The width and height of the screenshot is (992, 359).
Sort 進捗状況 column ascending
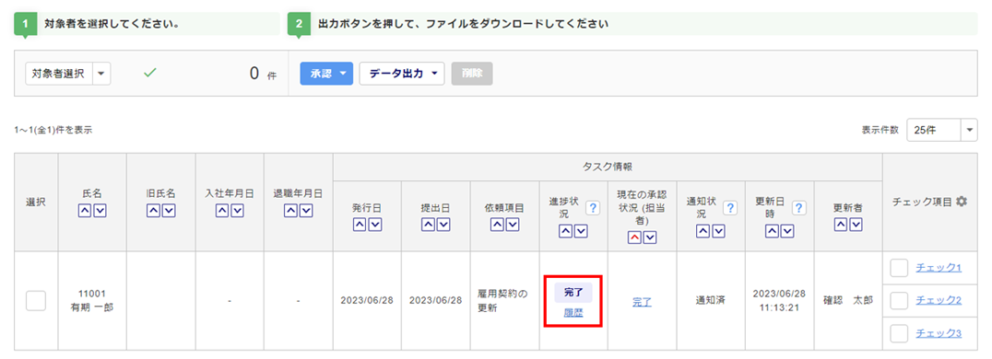click(566, 231)
